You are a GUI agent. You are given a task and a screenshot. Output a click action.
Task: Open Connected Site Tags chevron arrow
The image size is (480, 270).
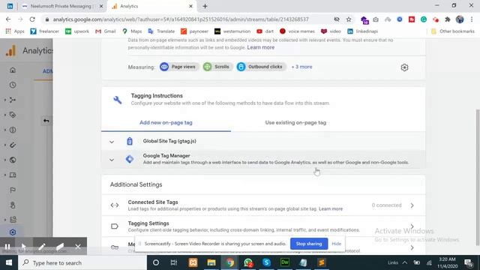412,205
